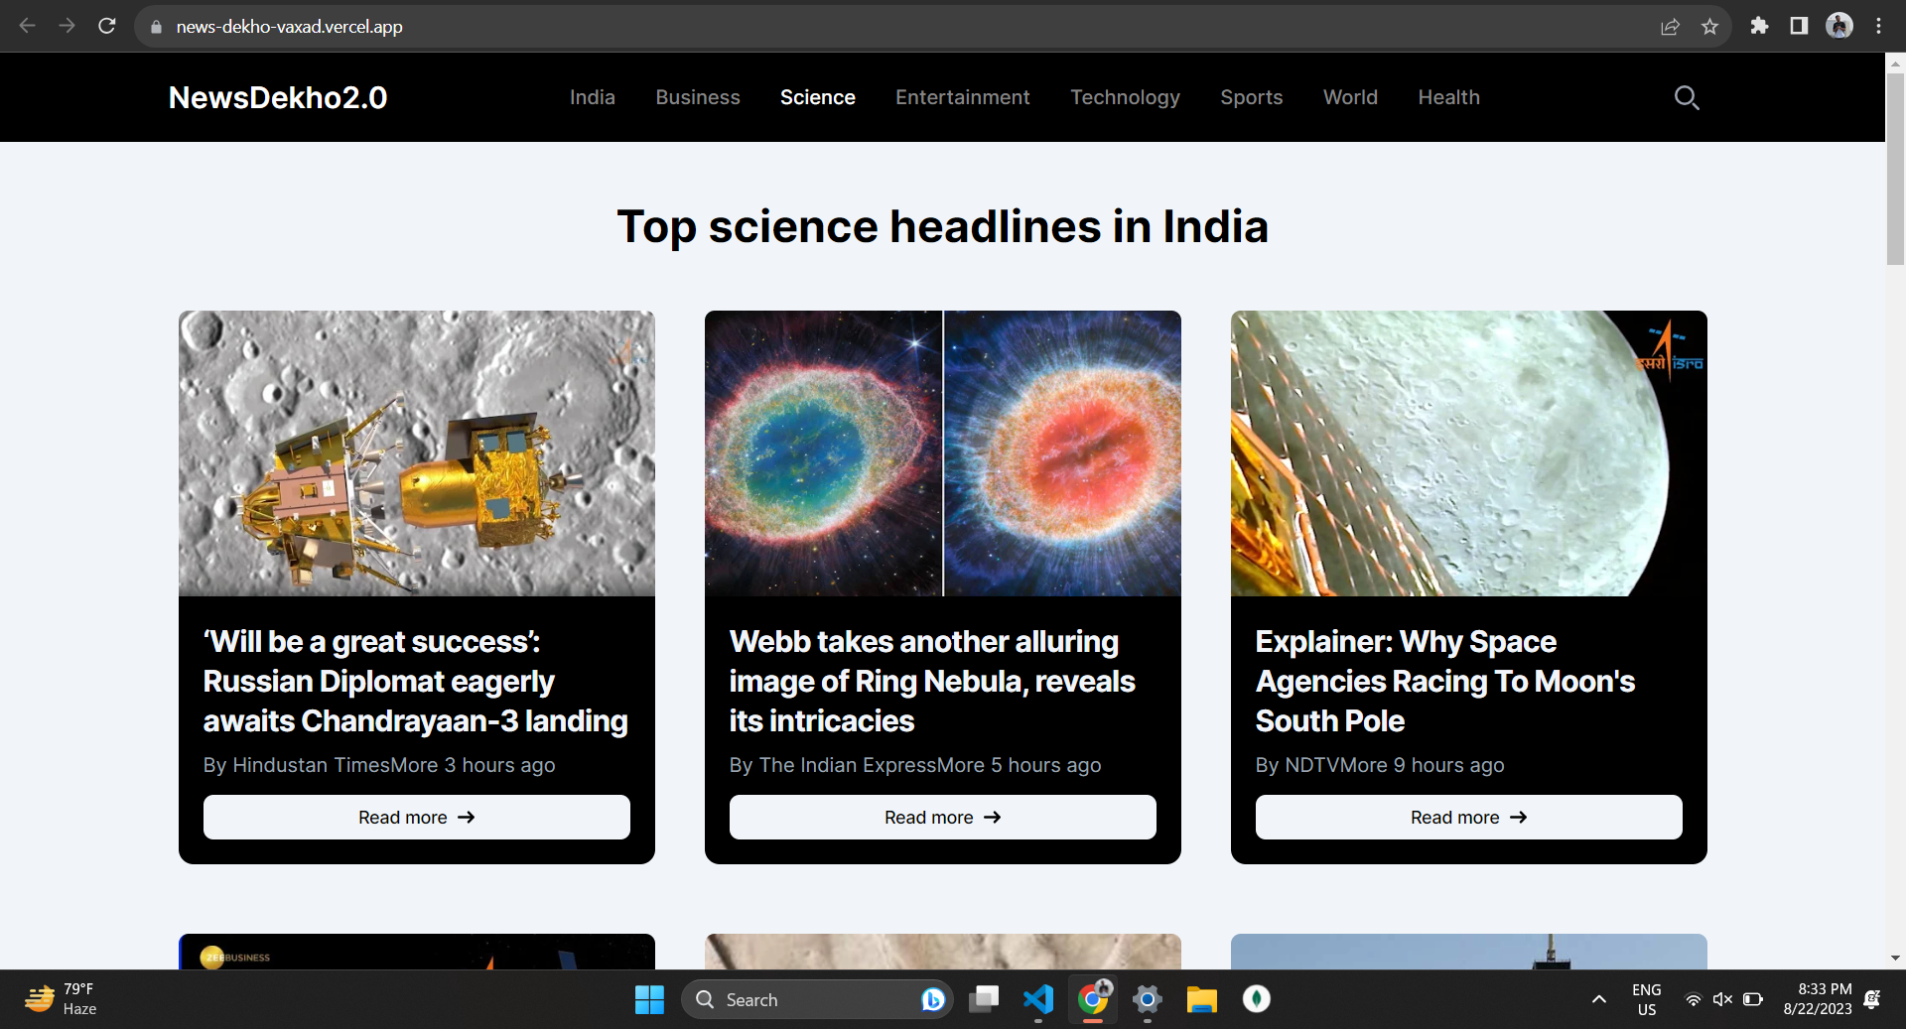Go forward using browser forward arrow

(67, 26)
